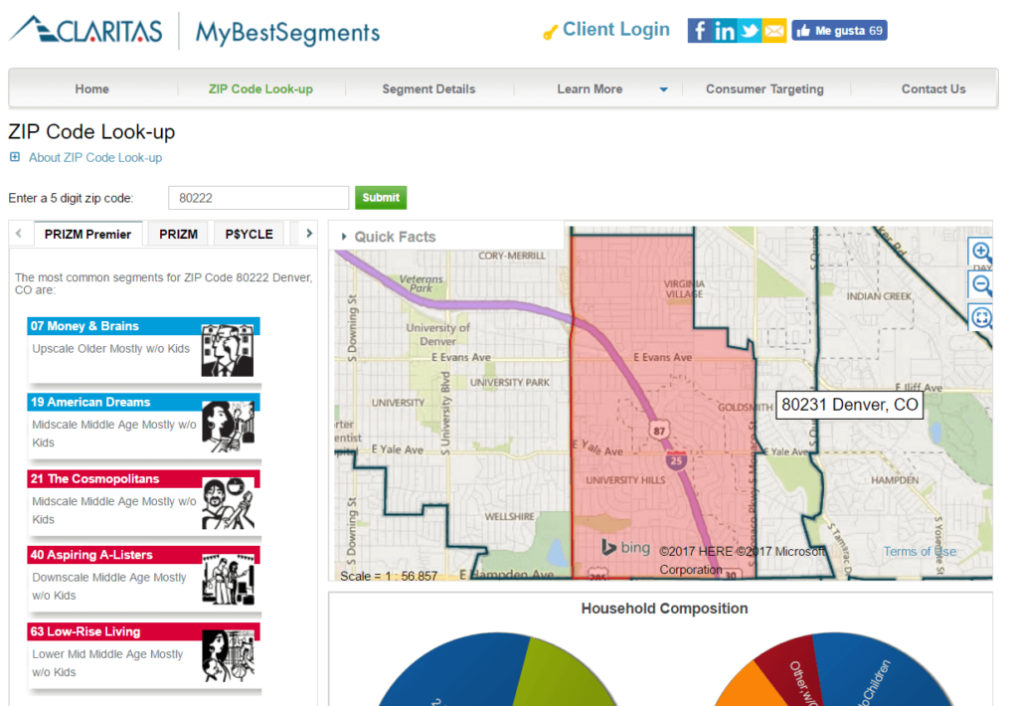The width and height of the screenshot is (1018, 706).
Task: Click Veterans Park label on map
Action: click(x=421, y=283)
